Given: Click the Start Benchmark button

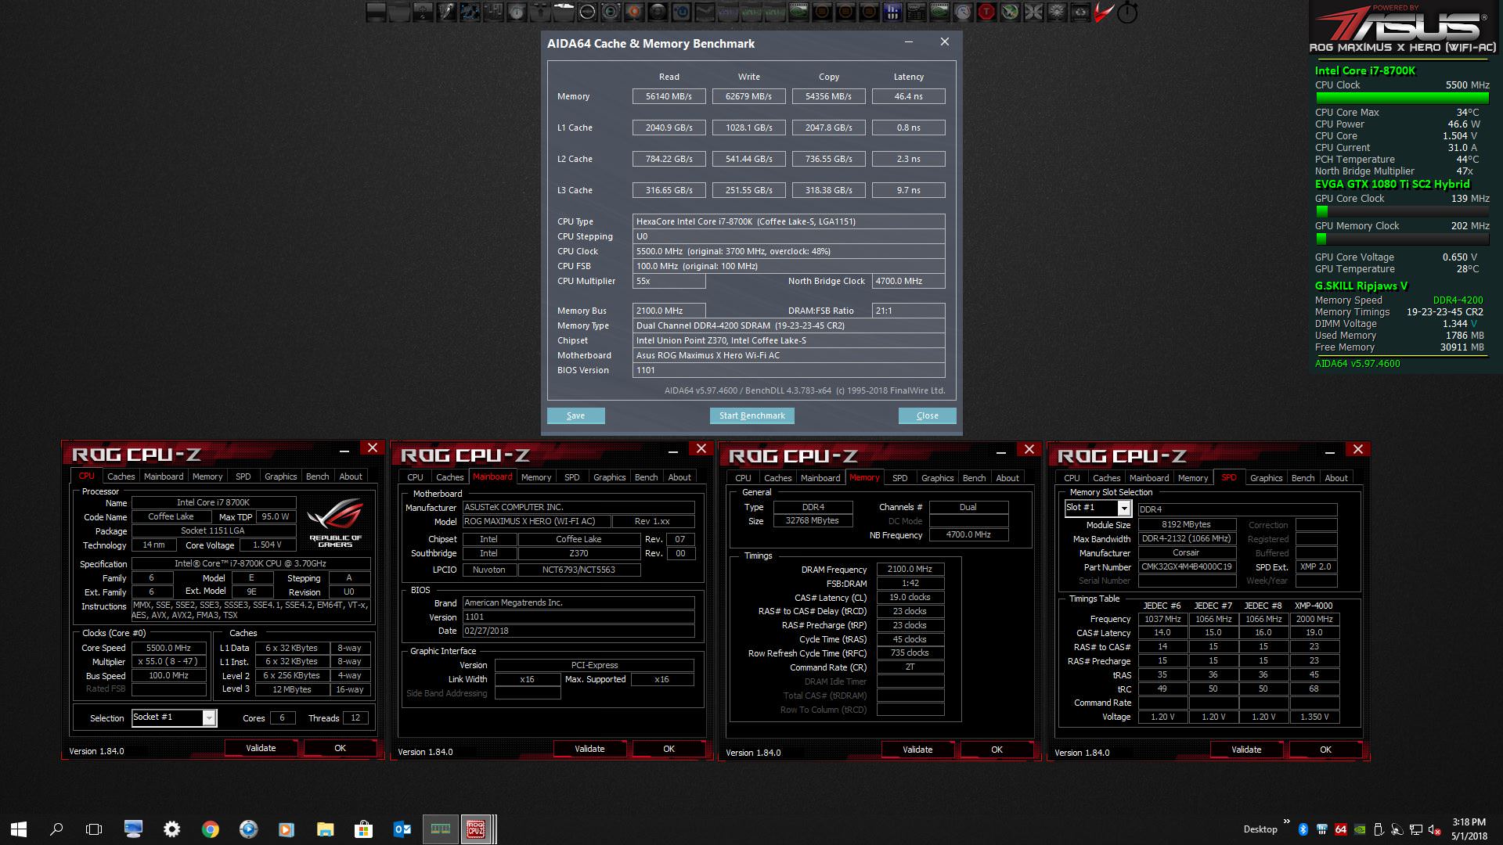Looking at the screenshot, I should pos(751,415).
